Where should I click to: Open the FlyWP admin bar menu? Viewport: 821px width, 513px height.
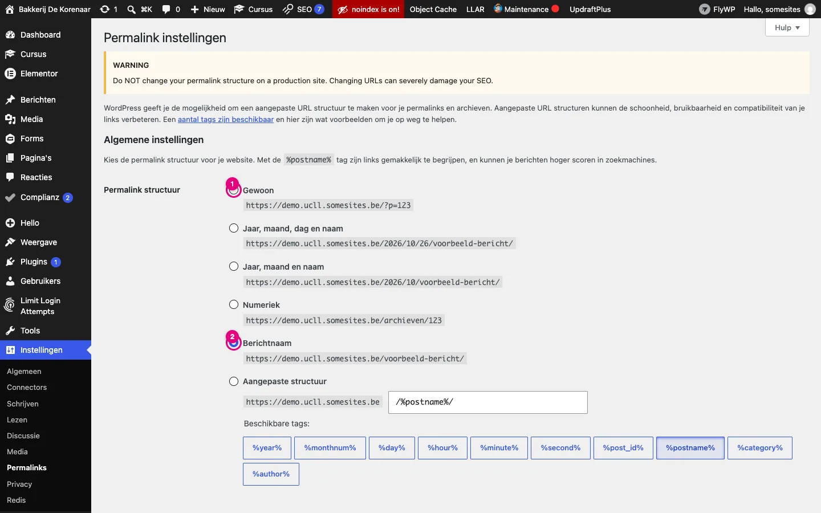coord(717,9)
